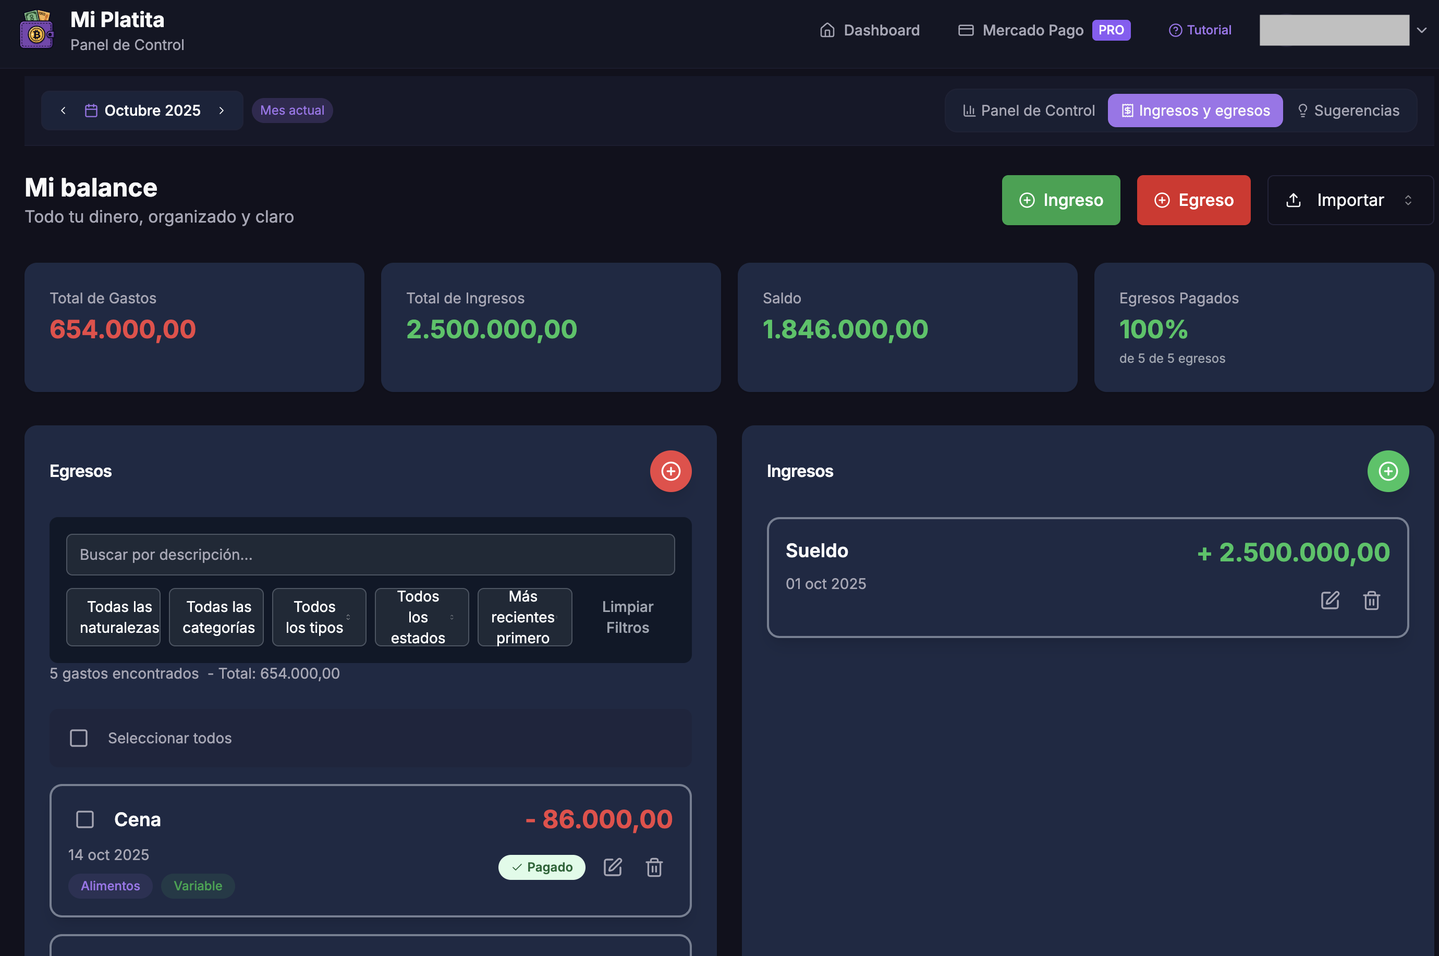Expand the Todos los estados filter
This screenshot has height=956, width=1439.
(x=421, y=617)
